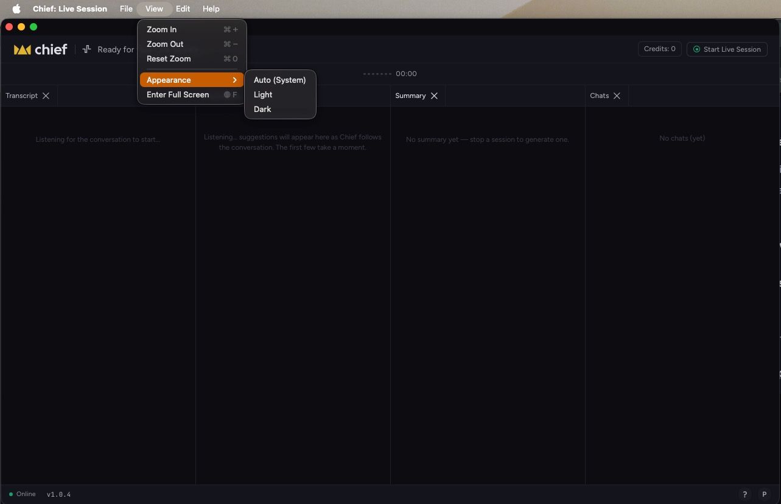This screenshot has width=781, height=504.
Task: Click 'Listening for the conversation to start' text
Action: [x=98, y=139]
